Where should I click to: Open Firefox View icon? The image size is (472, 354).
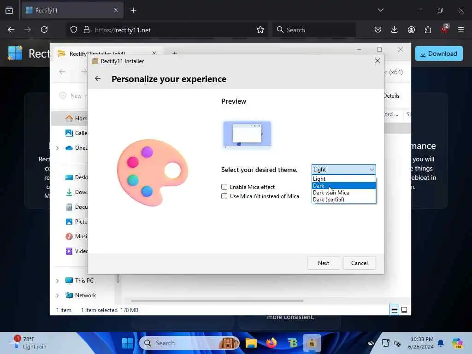(x=9, y=10)
